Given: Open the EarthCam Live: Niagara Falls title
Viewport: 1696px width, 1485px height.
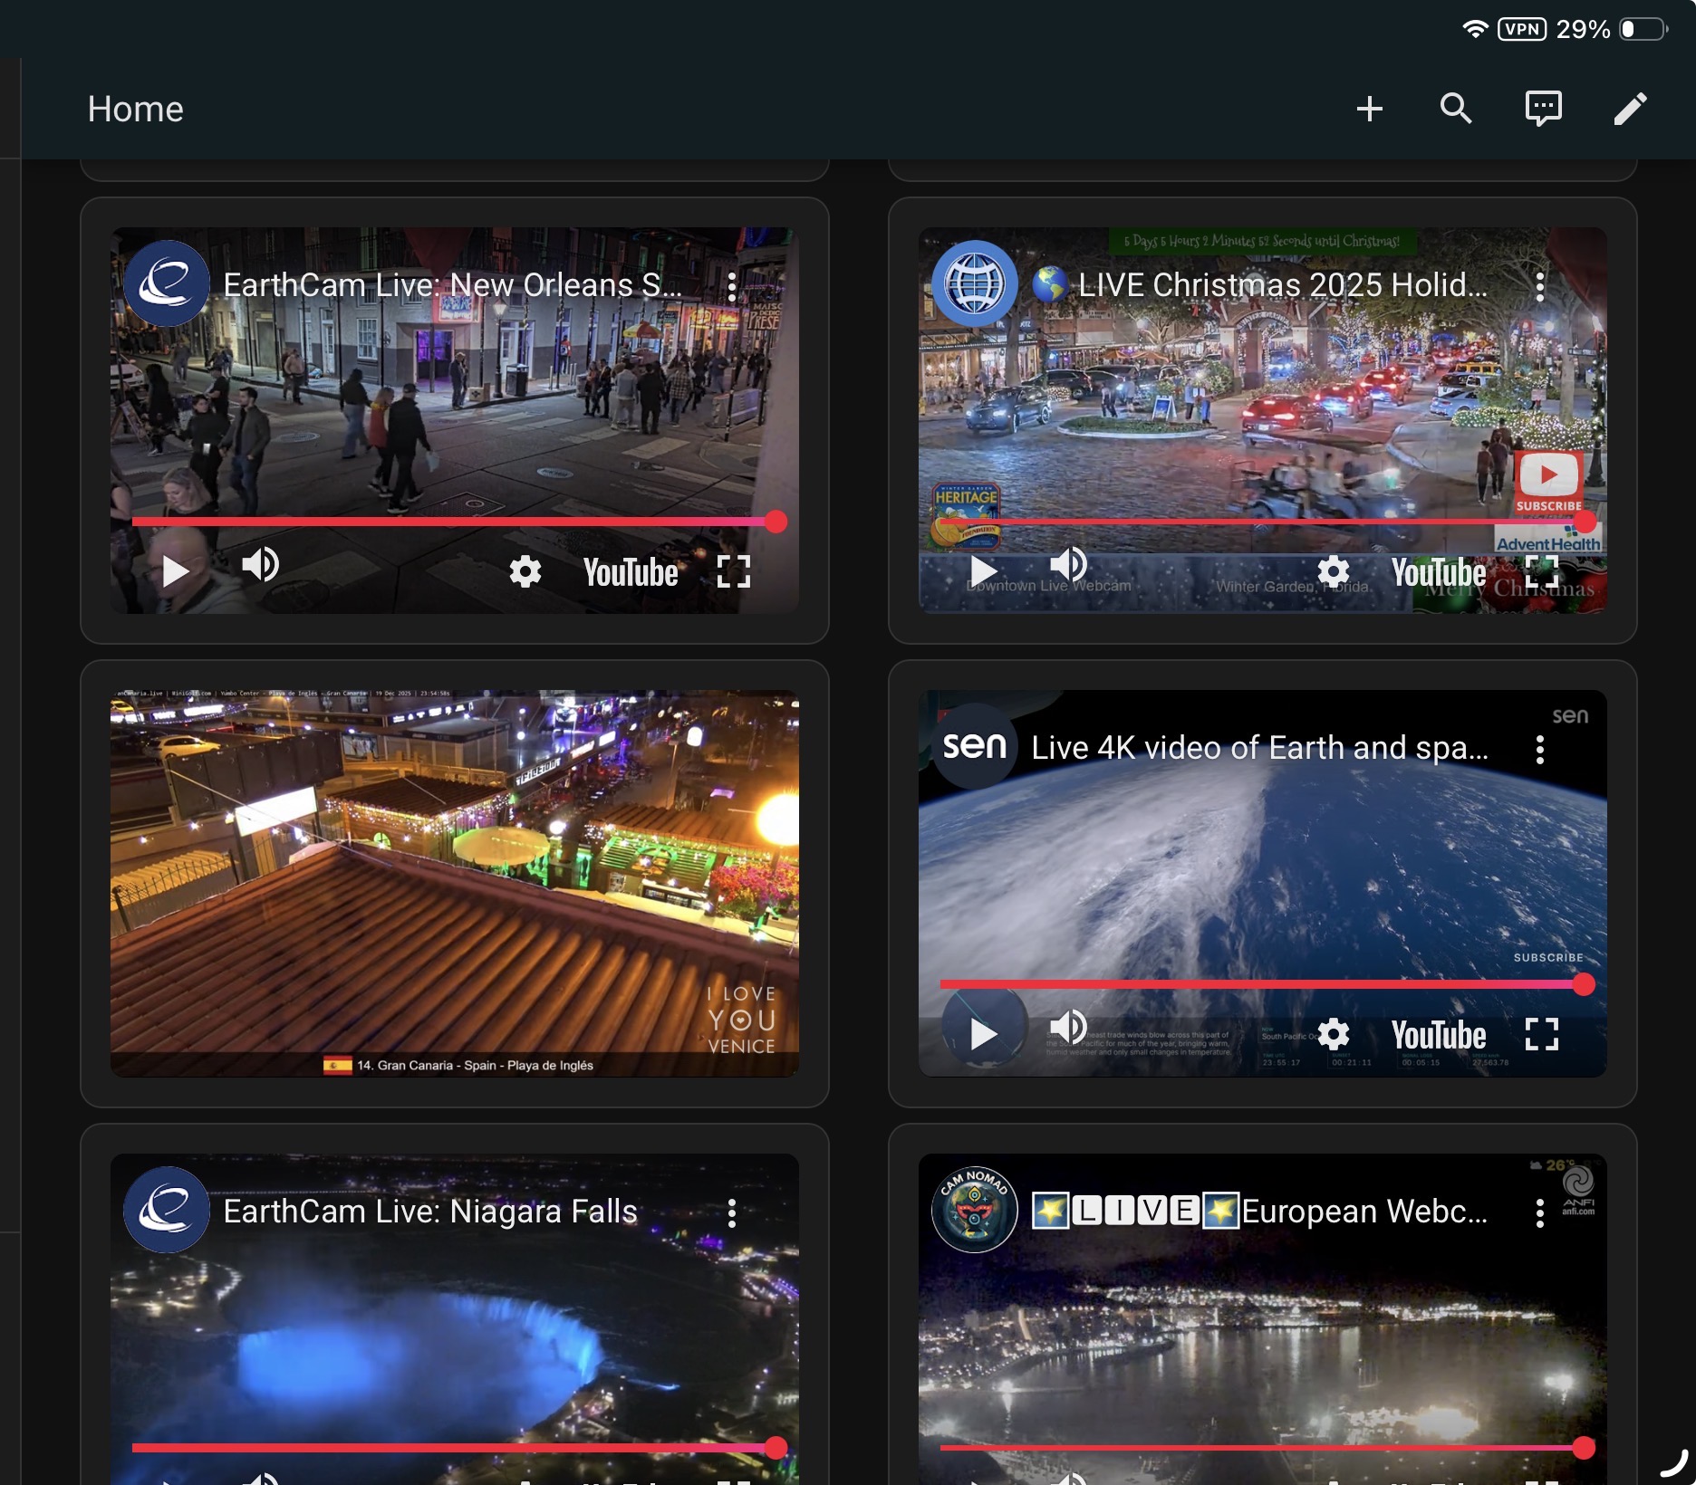Looking at the screenshot, I should click(x=430, y=1212).
